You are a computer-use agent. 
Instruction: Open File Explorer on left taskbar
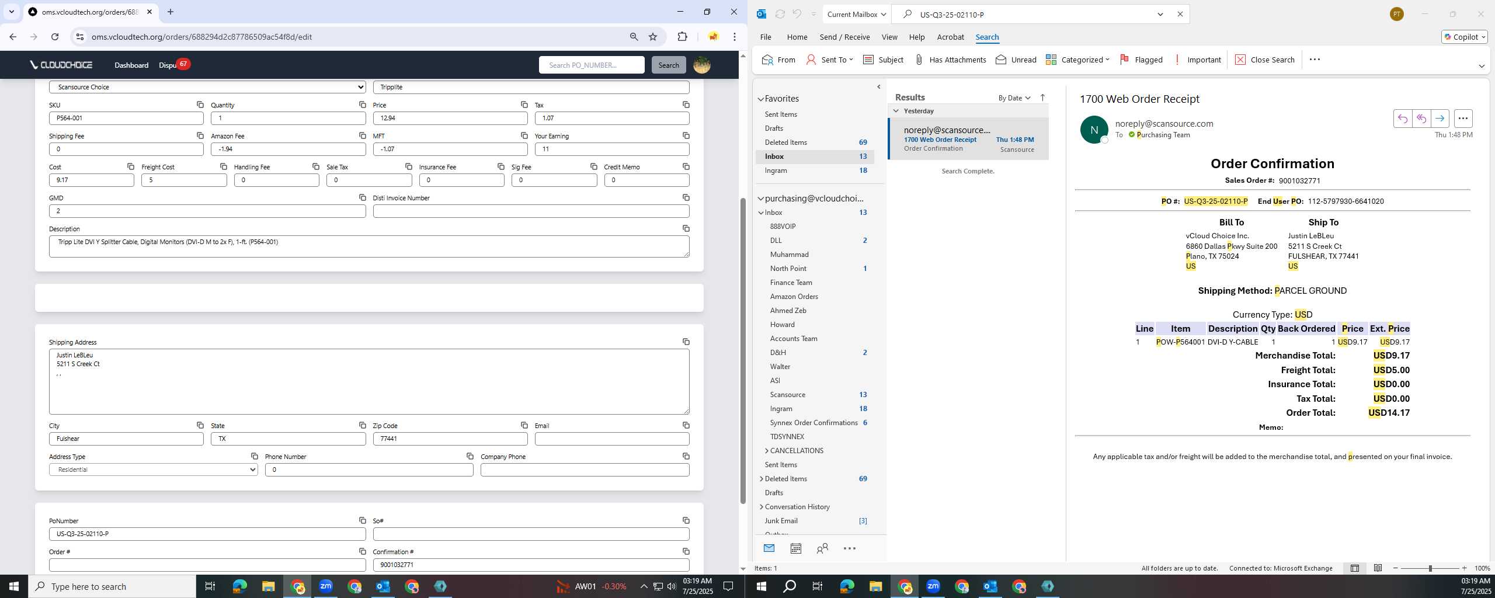tap(268, 586)
